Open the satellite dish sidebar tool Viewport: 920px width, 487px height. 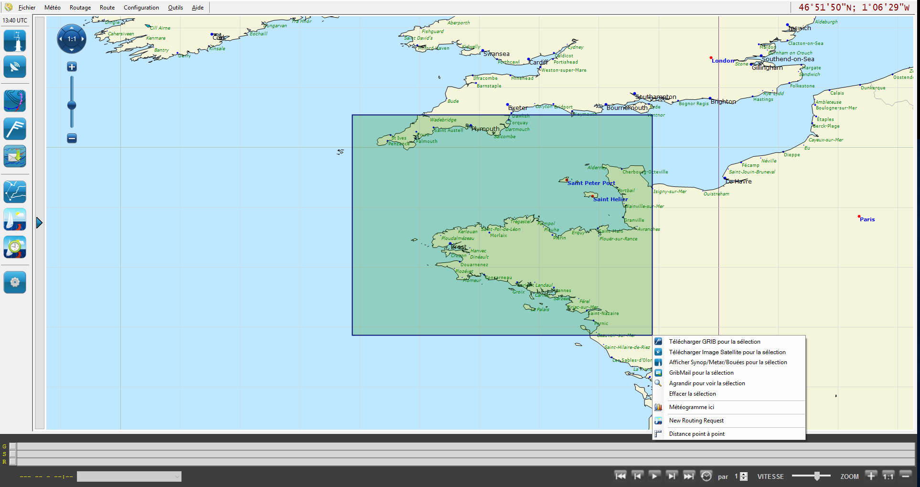pyautogui.click(x=15, y=67)
